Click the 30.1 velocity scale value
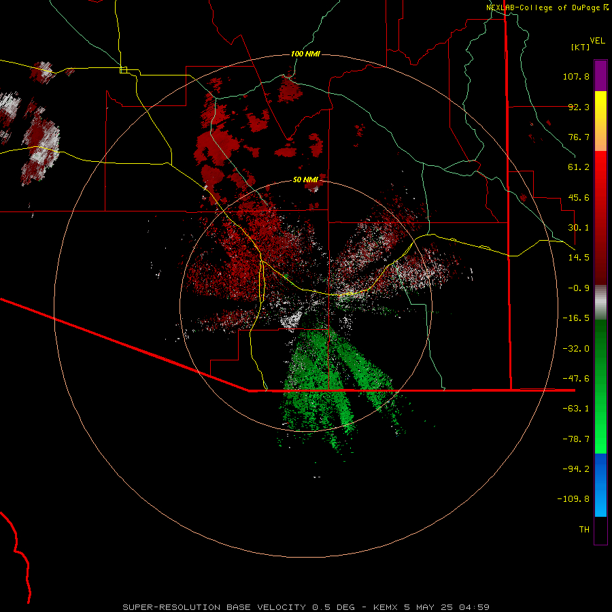612x612 pixels. pos(579,228)
